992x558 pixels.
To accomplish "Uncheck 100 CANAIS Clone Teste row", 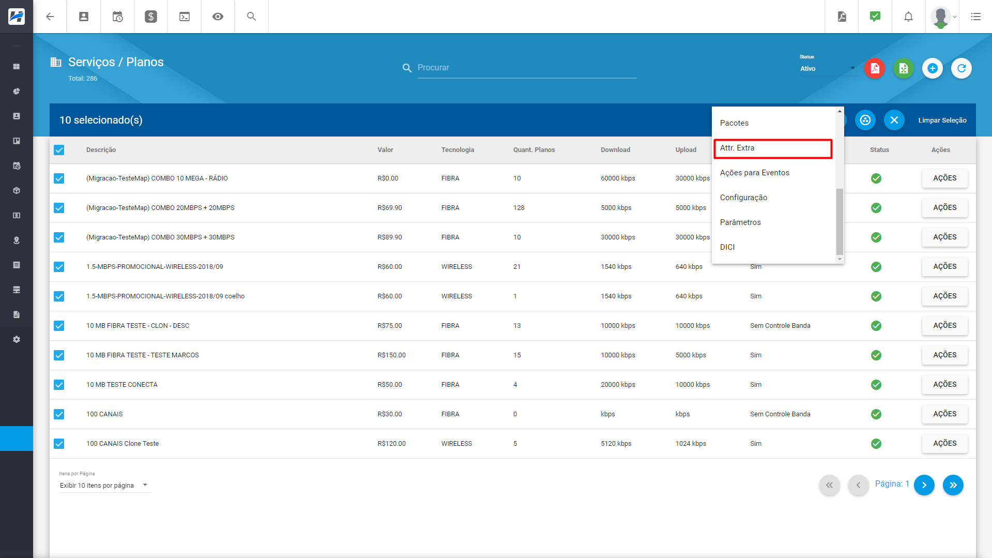I will point(59,444).
